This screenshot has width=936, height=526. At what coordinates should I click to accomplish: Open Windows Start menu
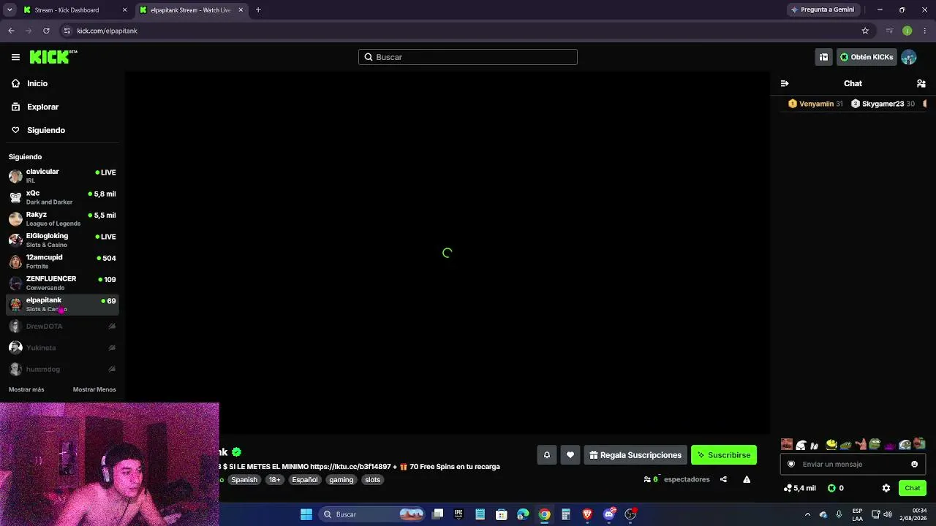point(306,514)
